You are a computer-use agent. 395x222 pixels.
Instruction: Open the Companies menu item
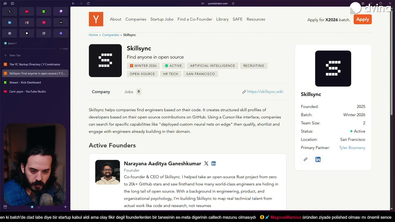136,19
